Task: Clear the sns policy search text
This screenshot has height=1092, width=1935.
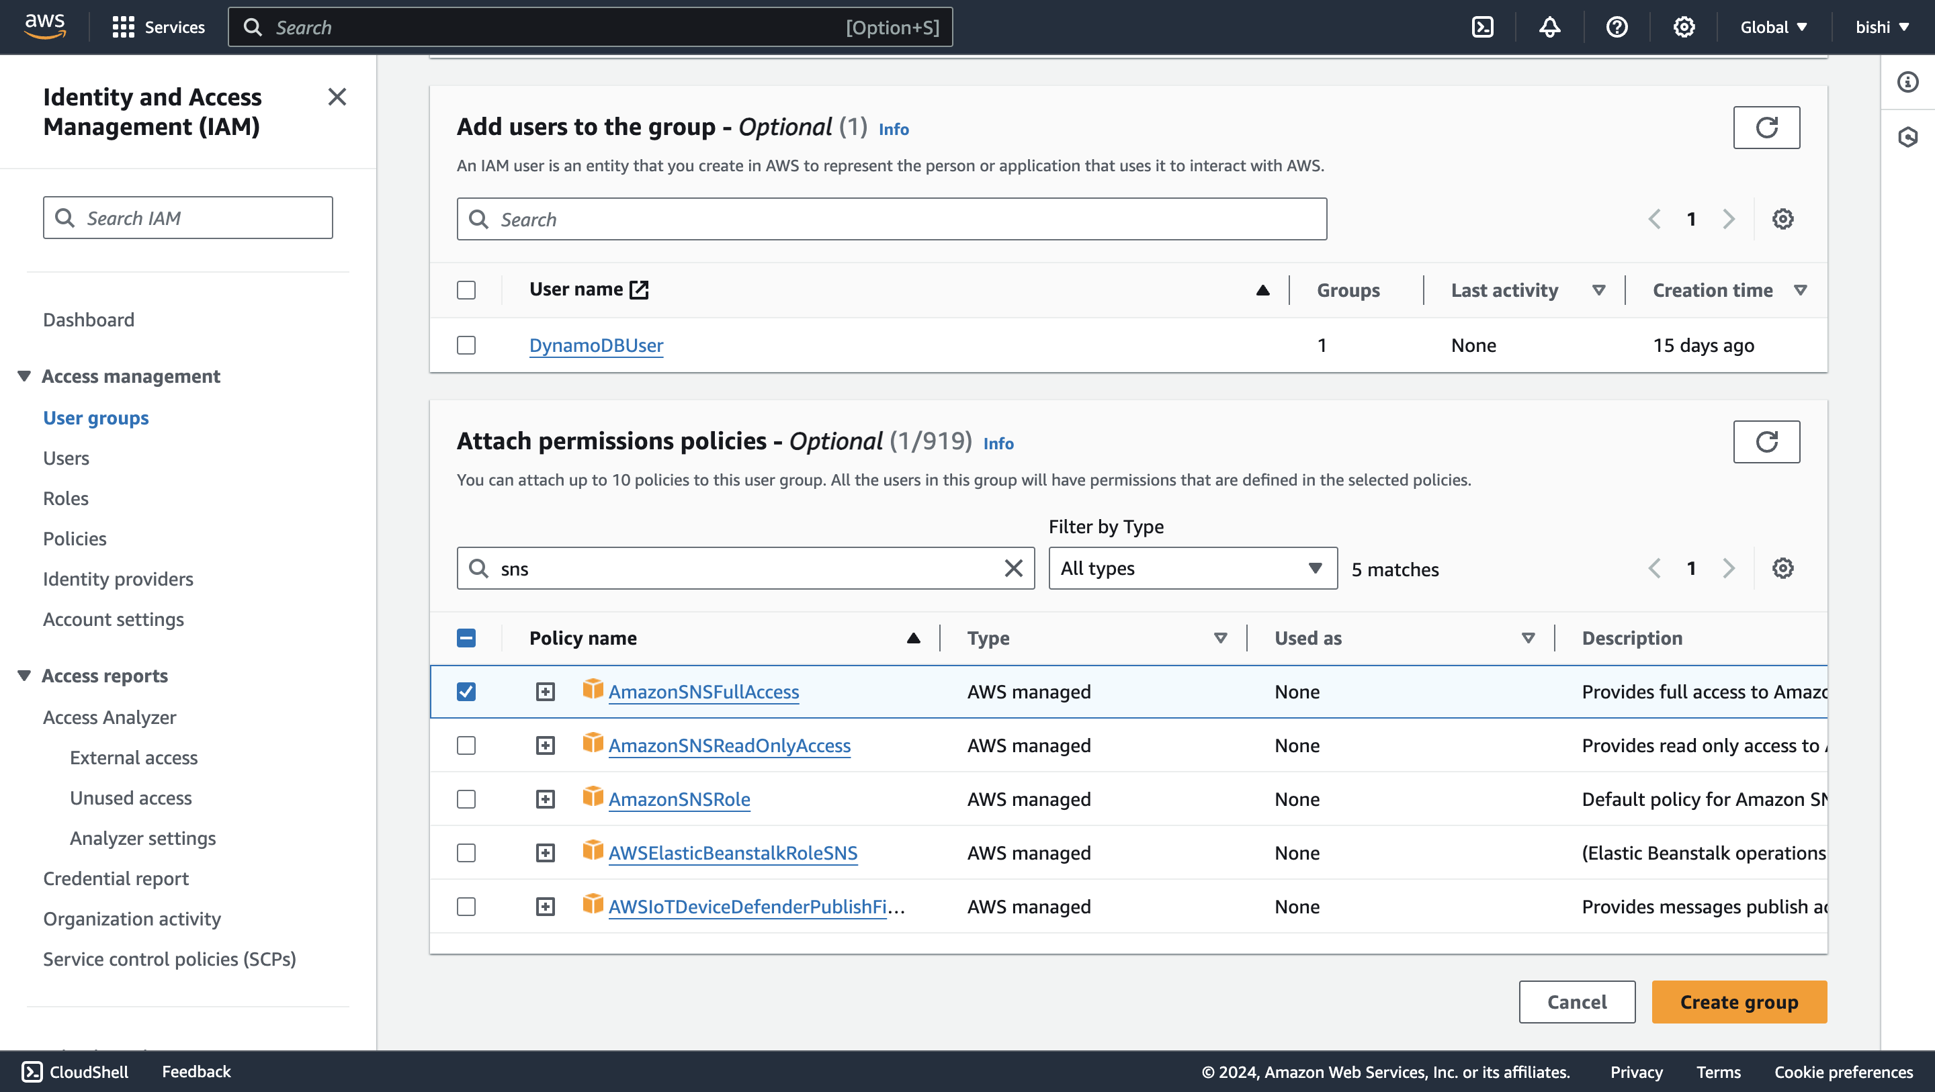Action: 1013,569
